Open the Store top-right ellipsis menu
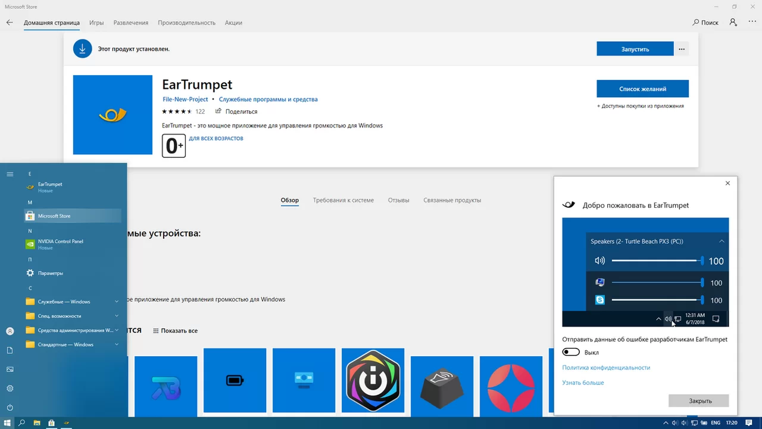The width and height of the screenshot is (762, 429). coord(752,23)
